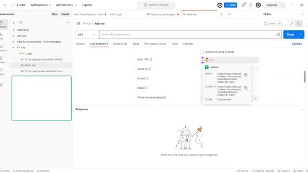
Task: Open HTTP method GET dropdown
Action: click(x=87, y=35)
